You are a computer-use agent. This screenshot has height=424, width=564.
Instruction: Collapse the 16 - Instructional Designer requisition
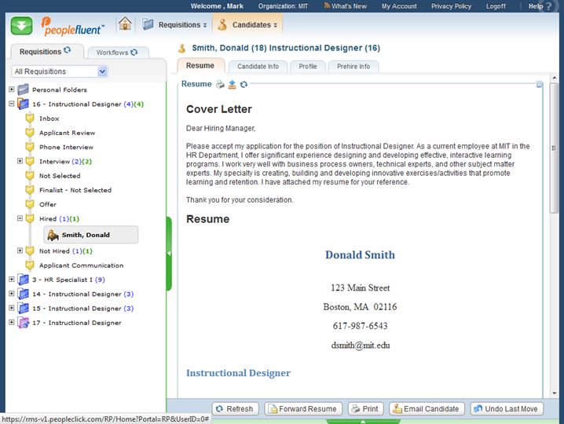pyautogui.click(x=12, y=104)
